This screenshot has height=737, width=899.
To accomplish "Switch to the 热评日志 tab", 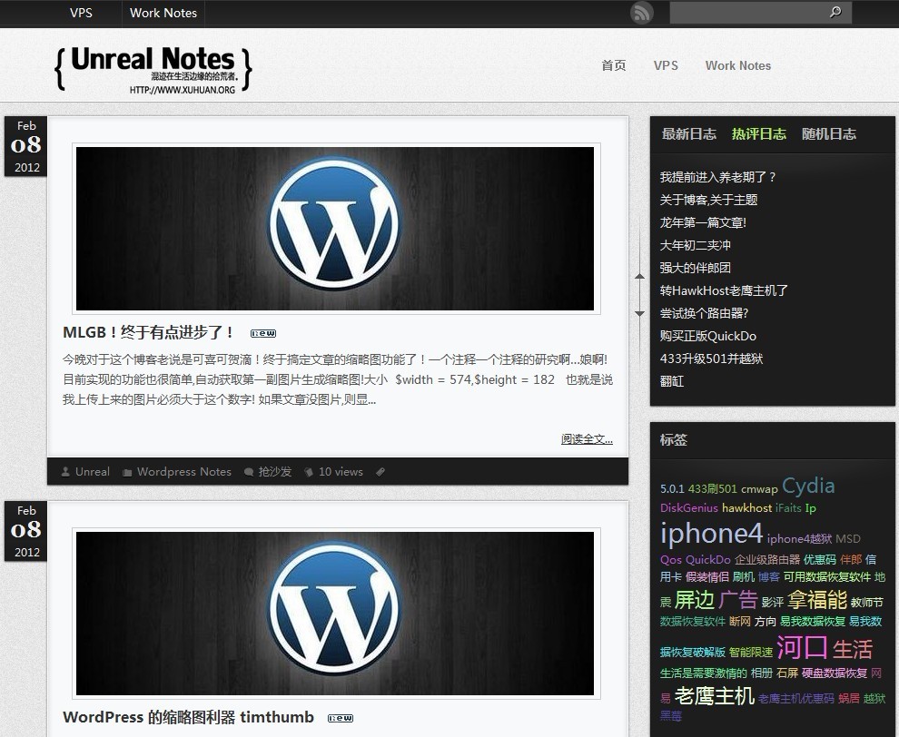I will click(x=758, y=134).
